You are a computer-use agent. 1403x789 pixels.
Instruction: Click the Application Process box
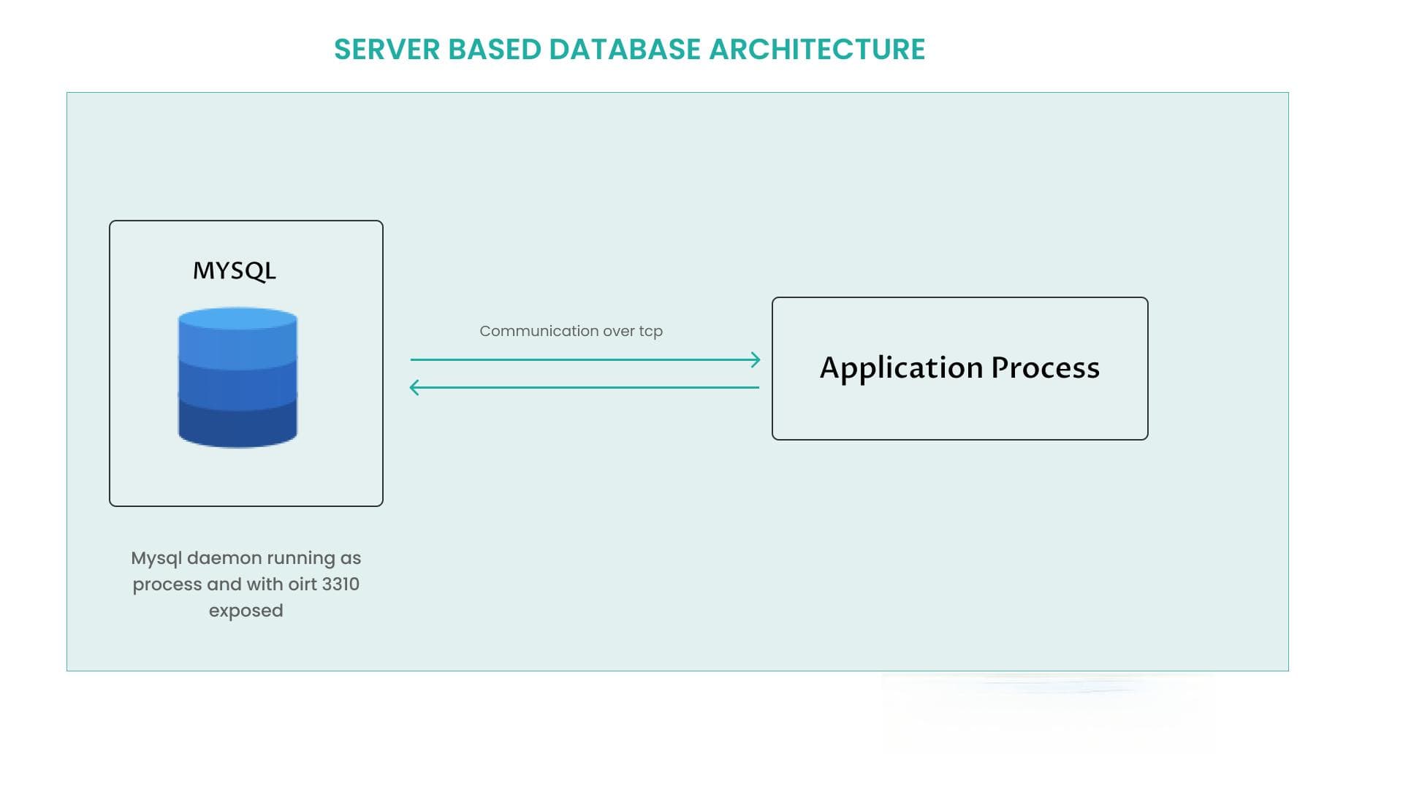959,368
